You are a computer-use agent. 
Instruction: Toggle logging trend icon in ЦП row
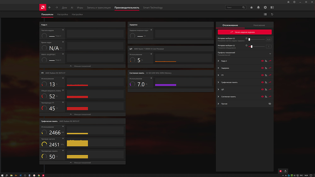coord(270,89)
